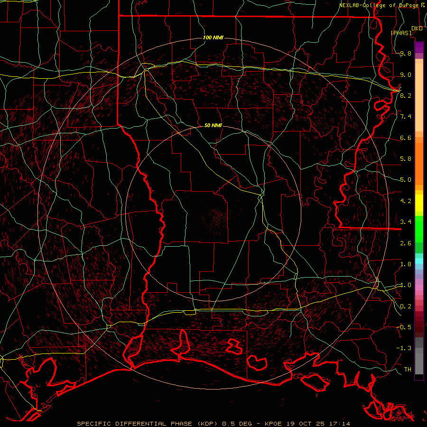
Task: Click the gray bottom band of the color bar
Action: click(419, 363)
